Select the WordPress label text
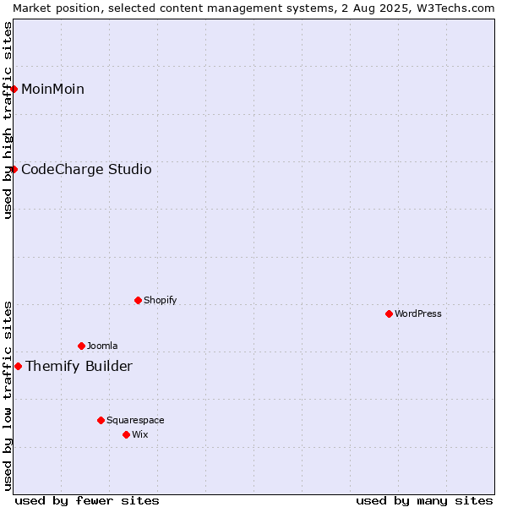Screen dimensions: 507x507 pos(417,313)
